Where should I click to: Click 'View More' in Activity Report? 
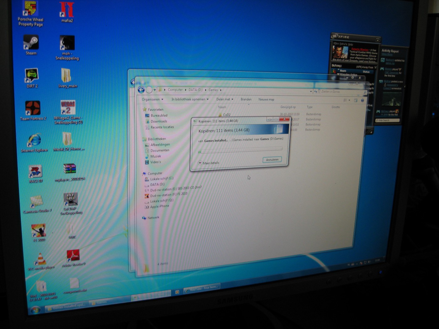tap(387, 55)
